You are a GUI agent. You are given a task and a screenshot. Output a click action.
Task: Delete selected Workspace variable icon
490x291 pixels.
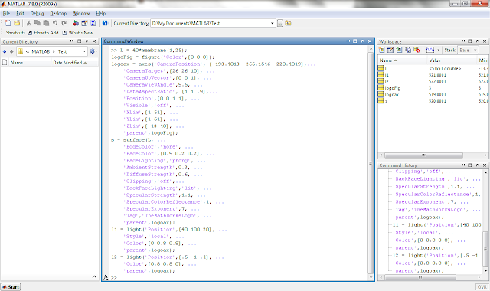click(x=416, y=50)
